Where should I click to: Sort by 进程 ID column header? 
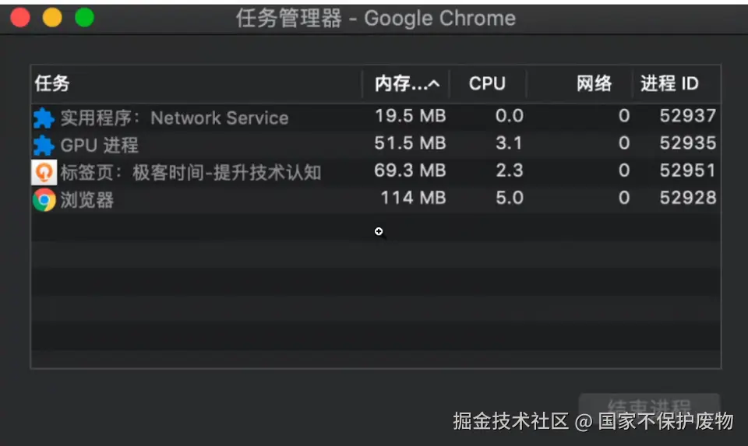point(669,84)
